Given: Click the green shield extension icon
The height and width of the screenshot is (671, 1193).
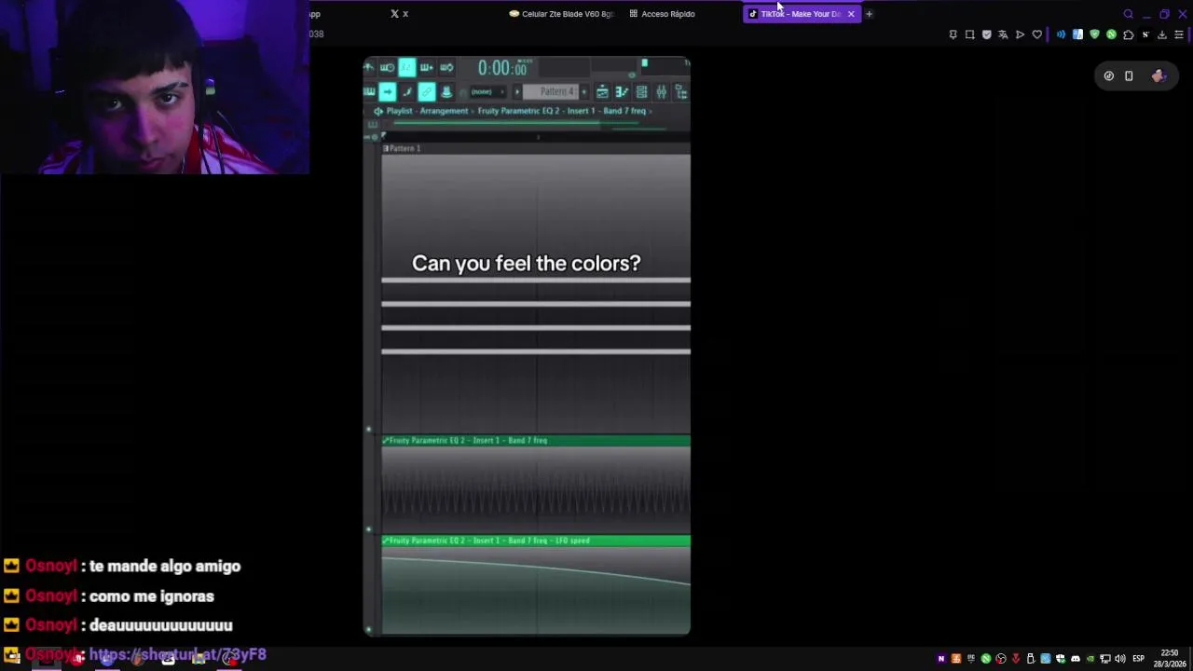Looking at the screenshot, I should click(1094, 34).
